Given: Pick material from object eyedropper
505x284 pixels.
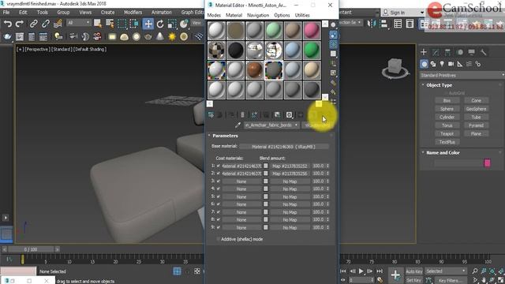Looking at the screenshot, I should (x=238, y=125).
